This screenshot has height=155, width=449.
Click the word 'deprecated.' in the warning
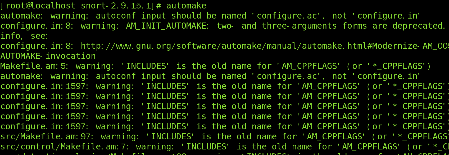coord(419,26)
